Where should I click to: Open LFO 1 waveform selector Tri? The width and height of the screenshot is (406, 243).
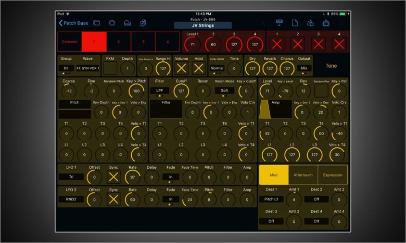pos(71,177)
